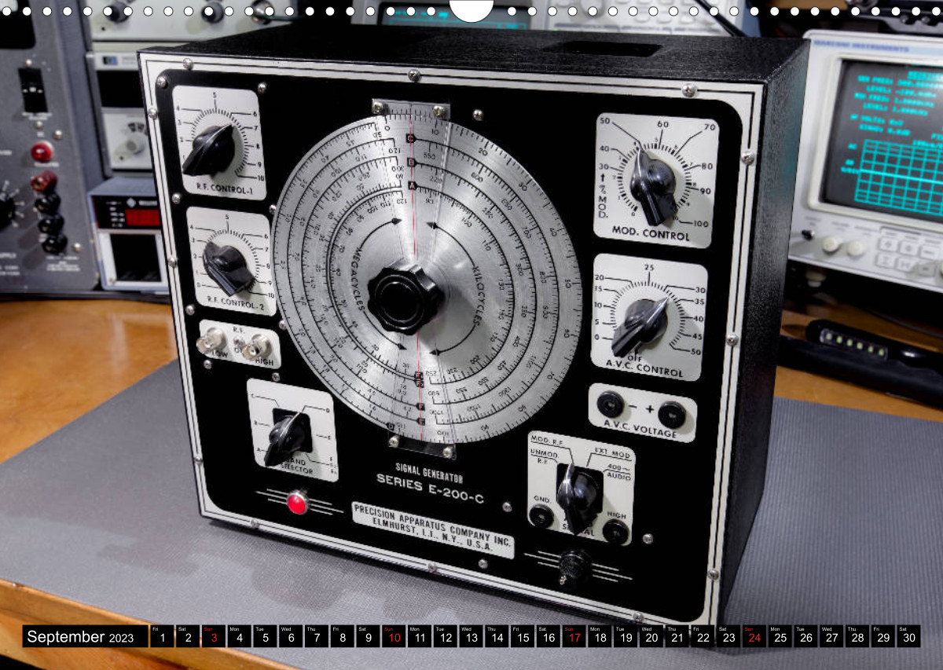Select Monday 25 on the calendar
943x670 pixels.
780,637
